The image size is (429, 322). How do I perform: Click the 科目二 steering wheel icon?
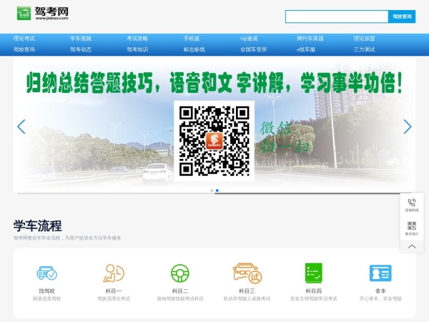click(x=180, y=273)
